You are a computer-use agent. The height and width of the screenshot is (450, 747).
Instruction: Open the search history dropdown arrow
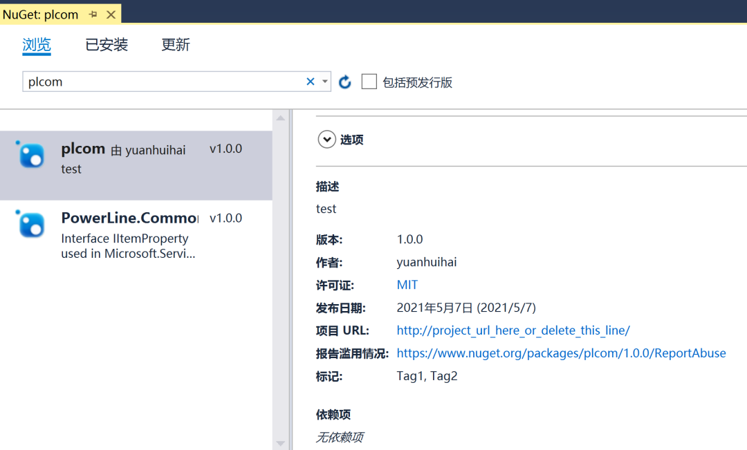[325, 82]
